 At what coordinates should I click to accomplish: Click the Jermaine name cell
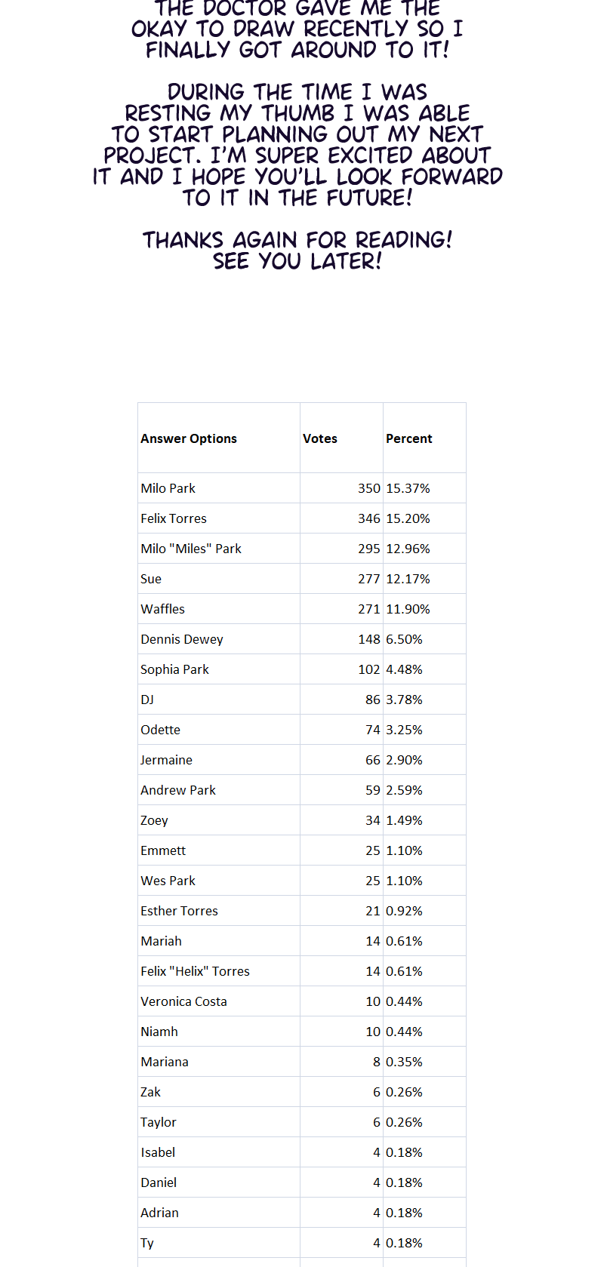167,760
